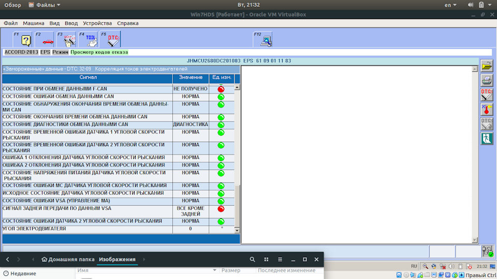The image size is (497, 279).
Task: Click the Последнее изменение column header
Action: click(286, 270)
